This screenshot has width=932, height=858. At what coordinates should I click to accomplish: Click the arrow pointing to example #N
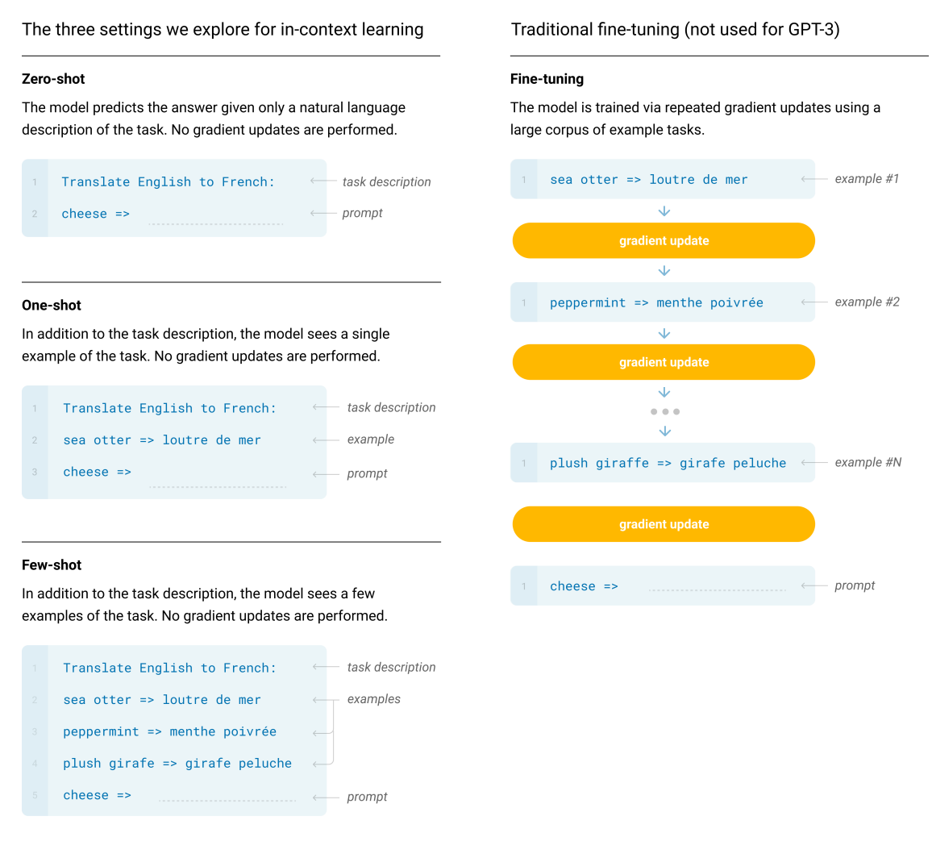point(813,463)
